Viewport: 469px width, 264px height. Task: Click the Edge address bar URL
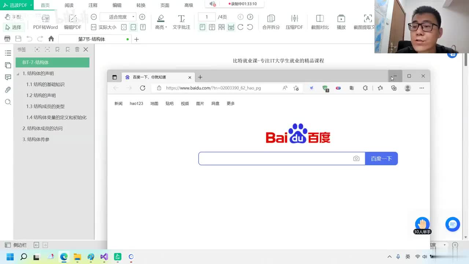pos(214,88)
